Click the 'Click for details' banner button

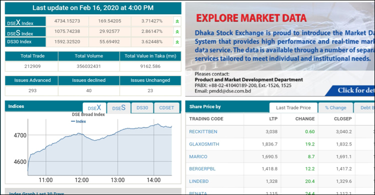click(x=350, y=90)
